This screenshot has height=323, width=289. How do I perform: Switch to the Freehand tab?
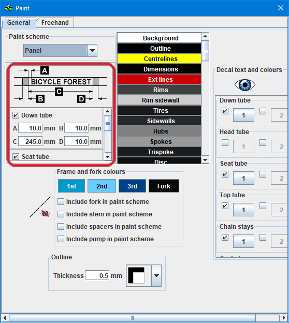click(55, 23)
